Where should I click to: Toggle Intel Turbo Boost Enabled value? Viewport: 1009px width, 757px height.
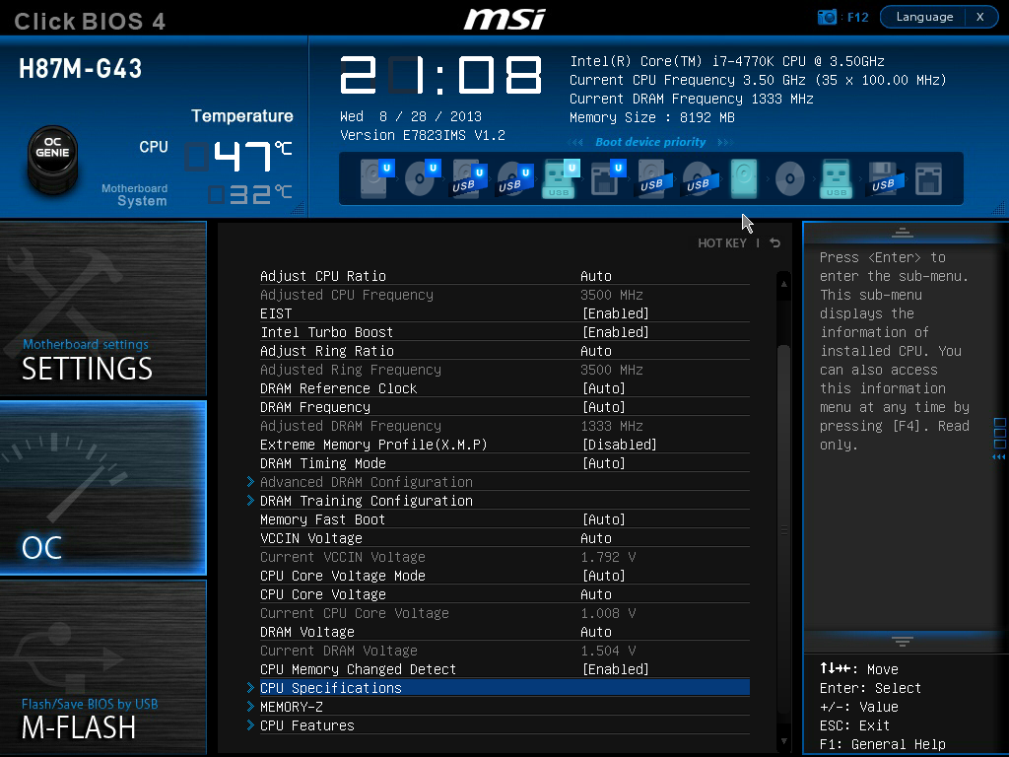[x=615, y=332]
